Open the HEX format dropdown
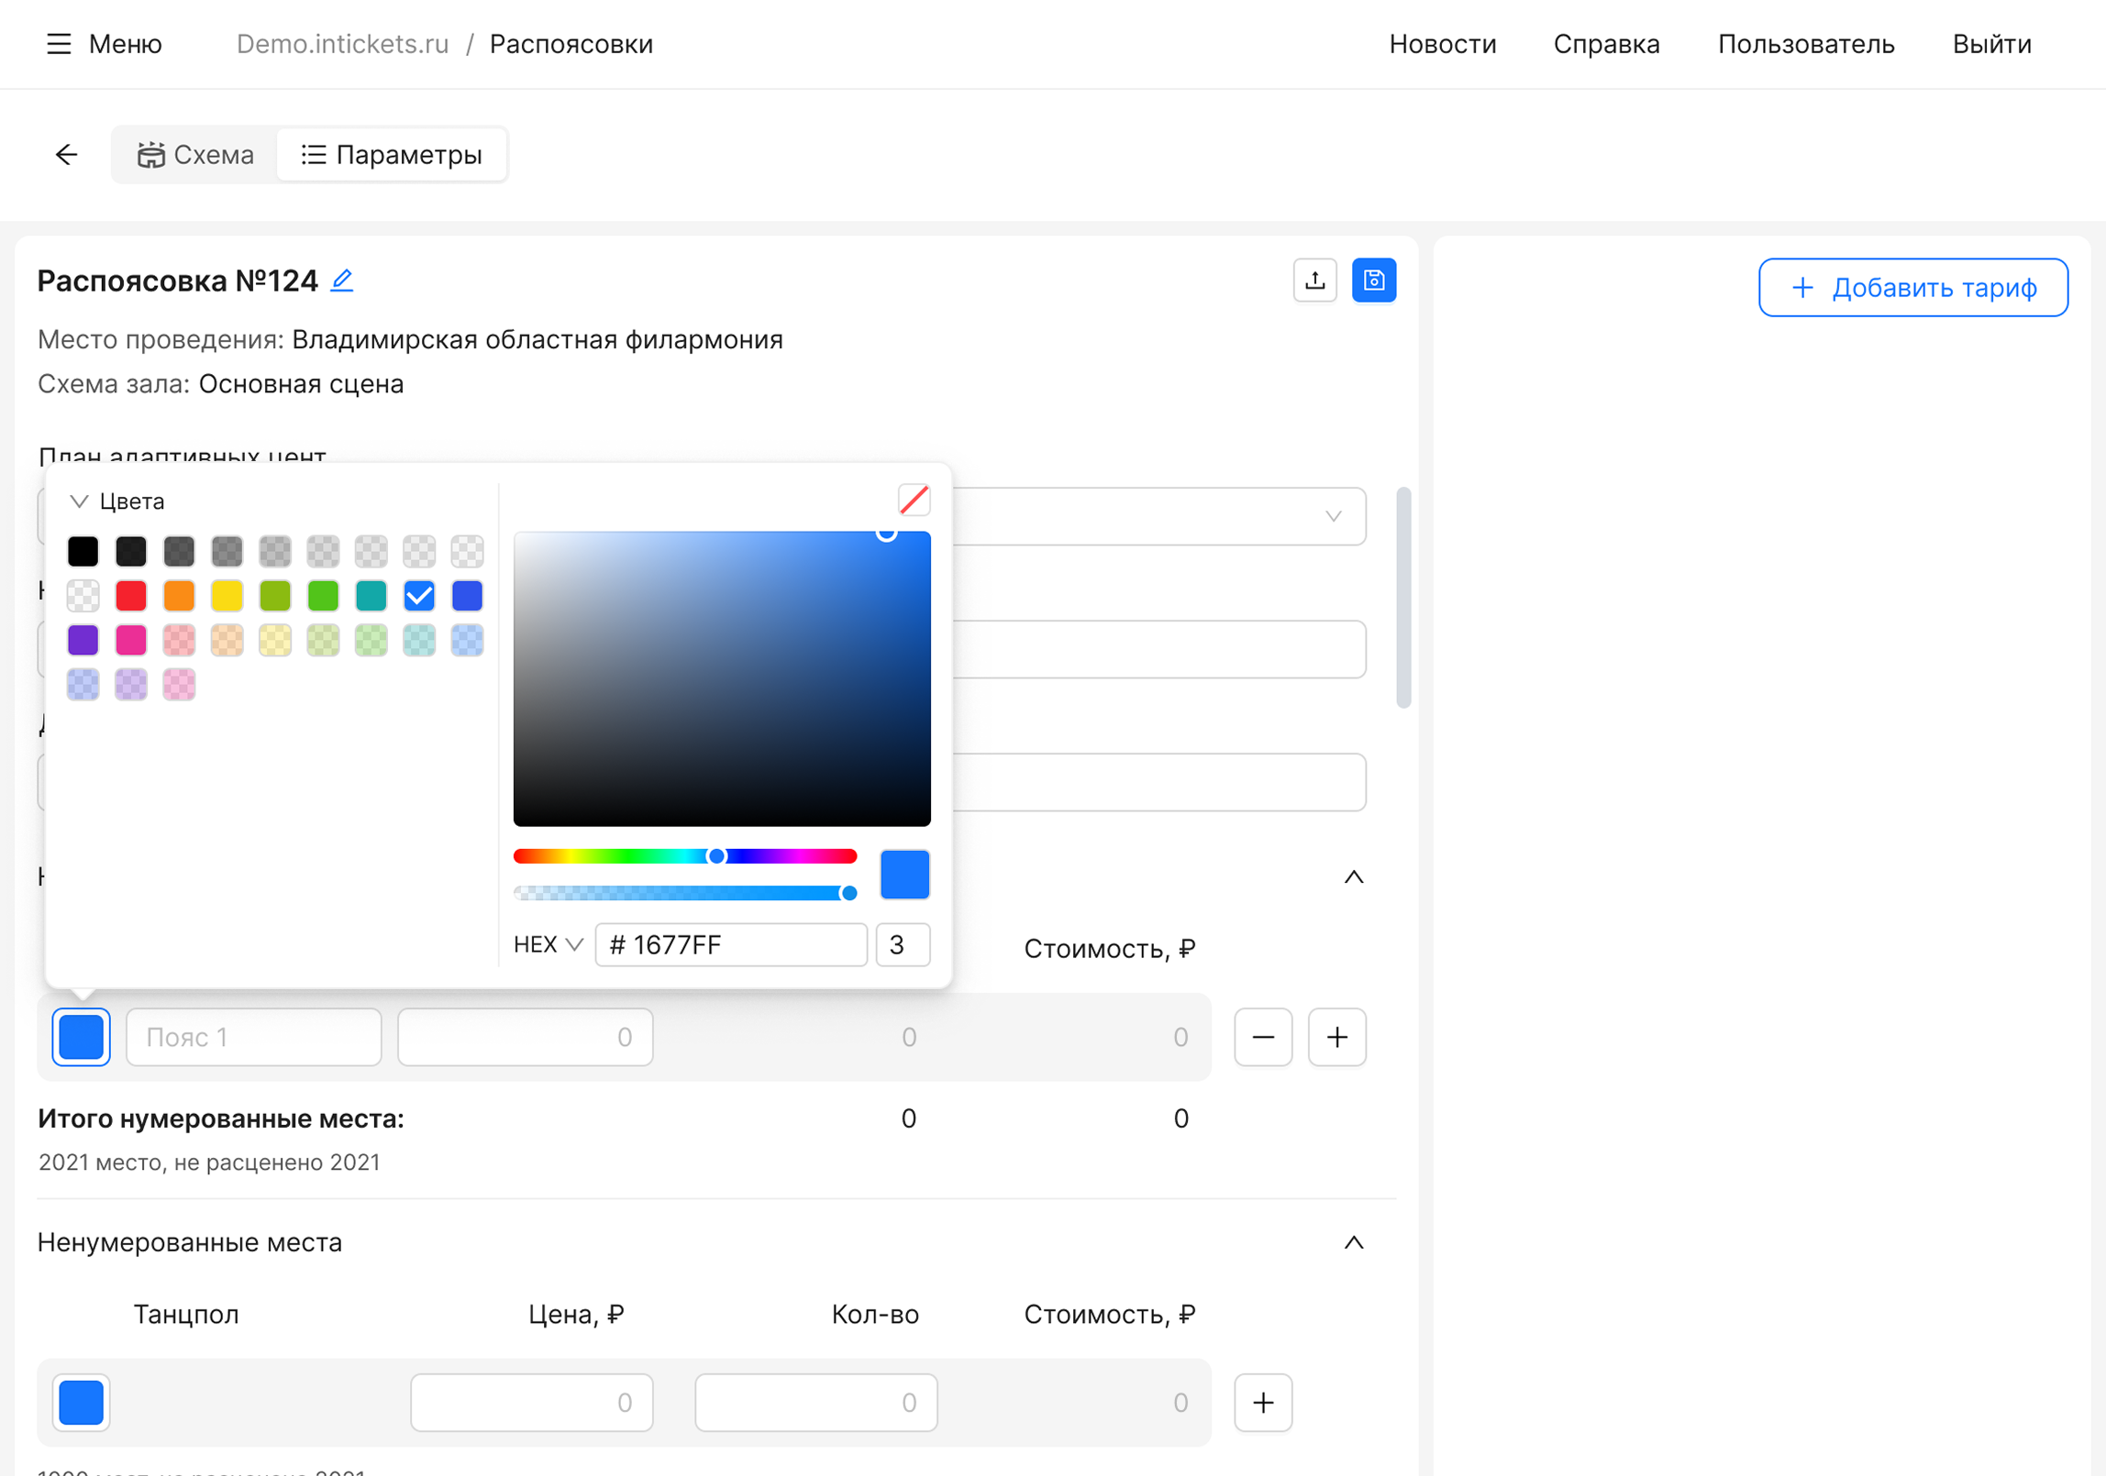Screen dimensions: 2106x1476 548,945
